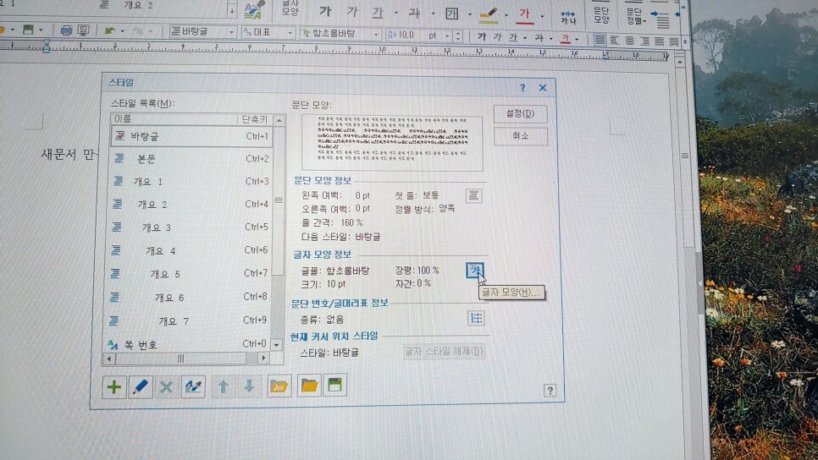Click the 가나 character spacing ribbon icon
This screenshot has height=460, width=818.
coord(568,18)
